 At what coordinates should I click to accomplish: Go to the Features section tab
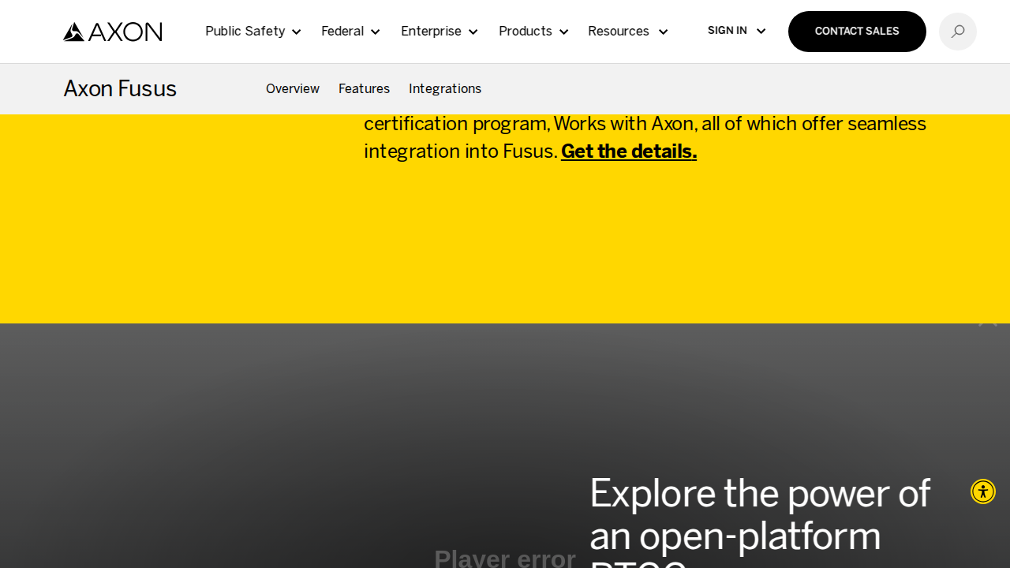coord(364,89)
